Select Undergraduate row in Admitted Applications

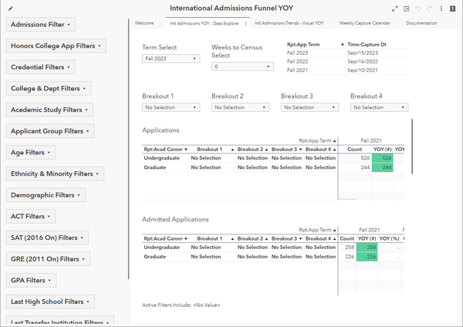273,248
